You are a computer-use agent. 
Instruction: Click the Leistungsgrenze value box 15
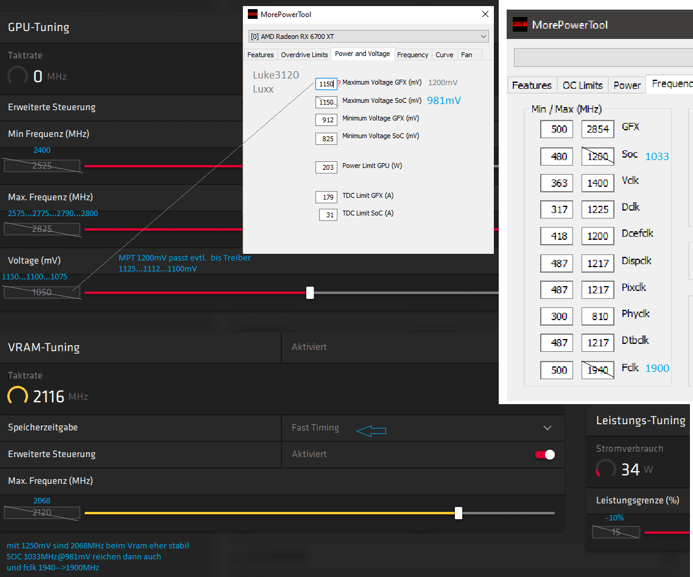pos(616,532)
